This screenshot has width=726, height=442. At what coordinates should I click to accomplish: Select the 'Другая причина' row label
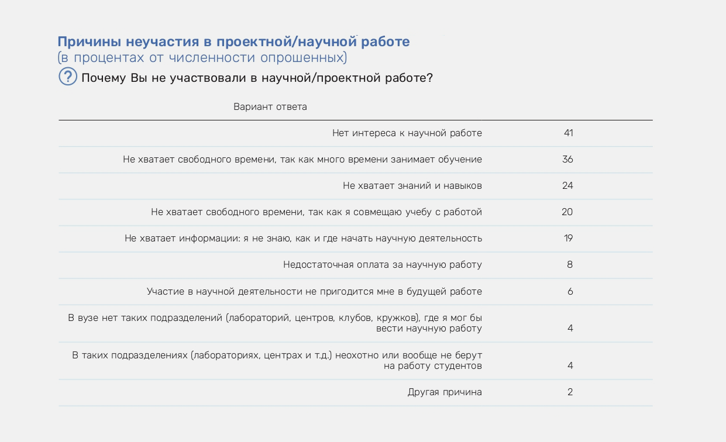tap(445, 392)
